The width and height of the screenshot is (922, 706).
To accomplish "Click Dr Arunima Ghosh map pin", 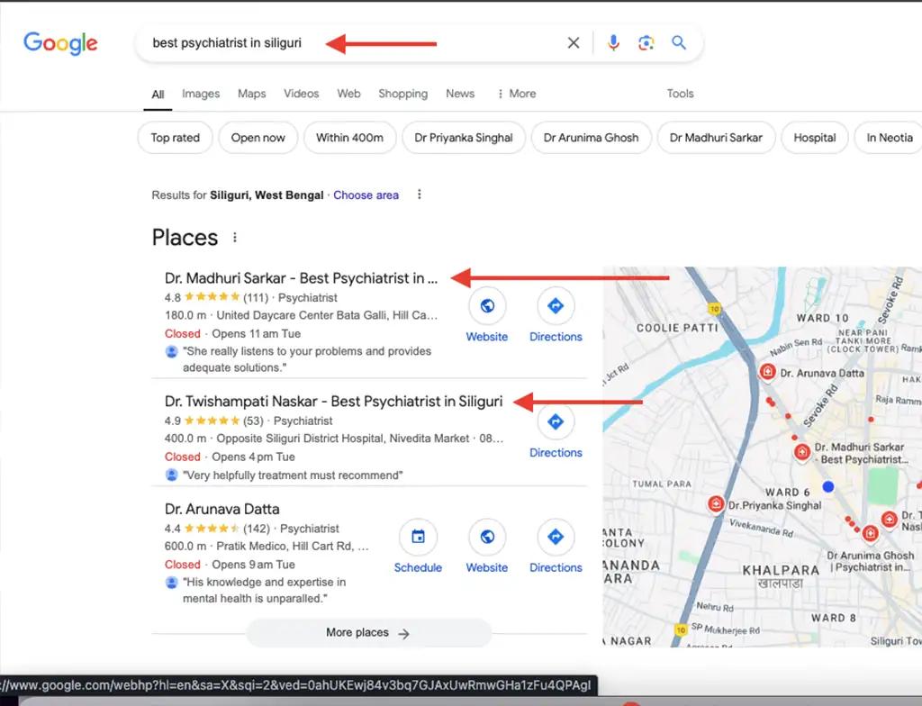I will point(871,534).
